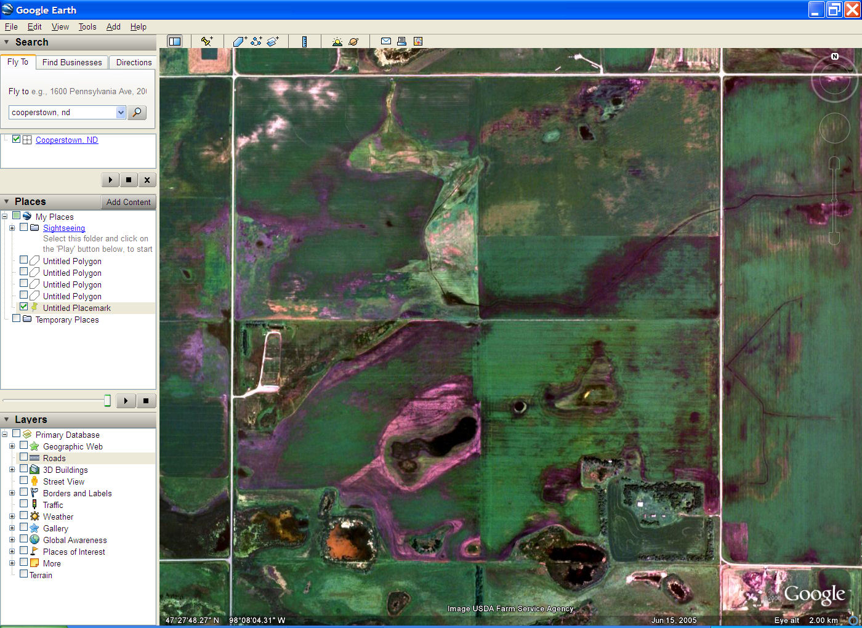
Task: Click the north N compass marker
Action: point(835,57)
